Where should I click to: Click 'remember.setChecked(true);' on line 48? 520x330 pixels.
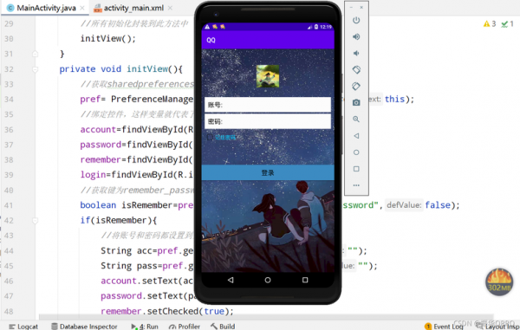tap(167, 311)
